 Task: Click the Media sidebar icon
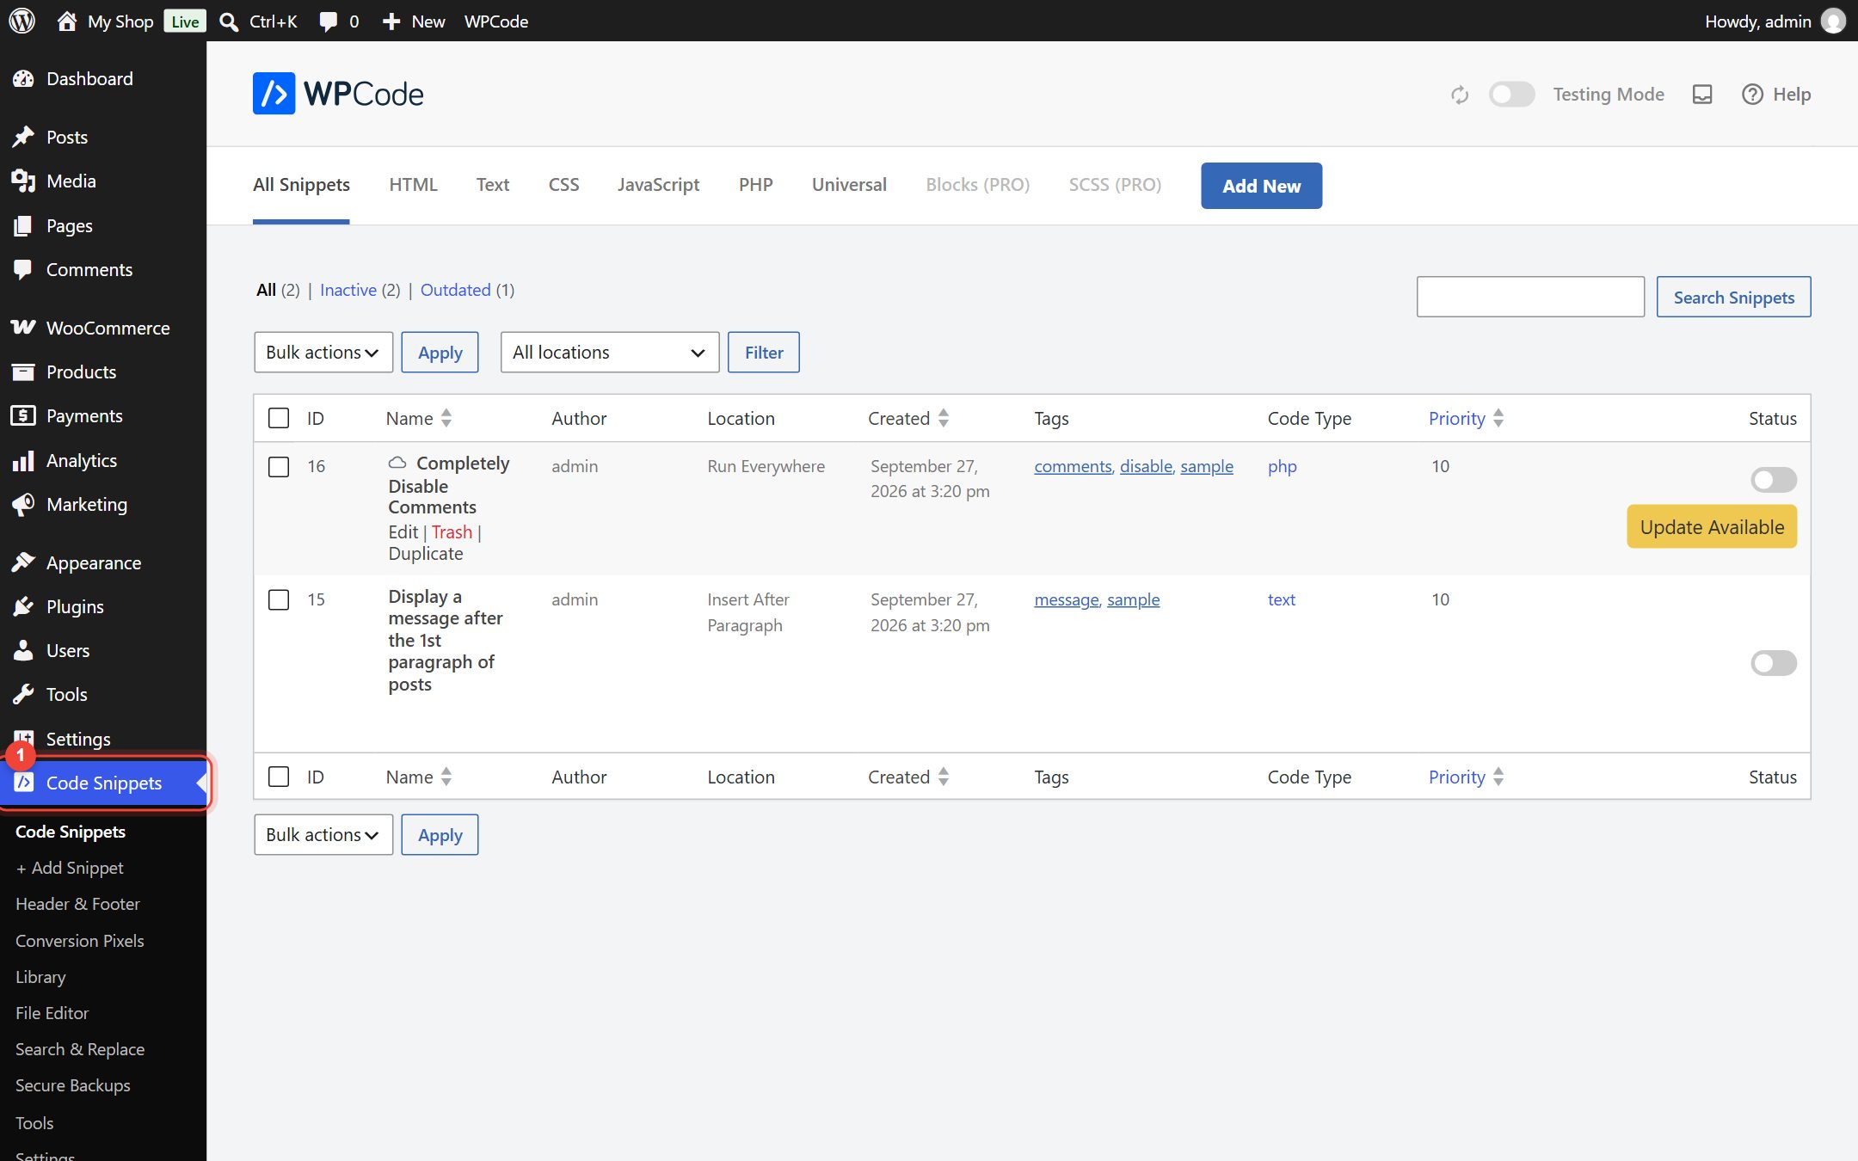23,181
